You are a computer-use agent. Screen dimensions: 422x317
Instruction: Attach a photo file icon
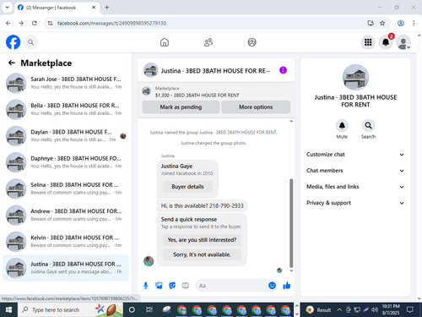(159, 286)
